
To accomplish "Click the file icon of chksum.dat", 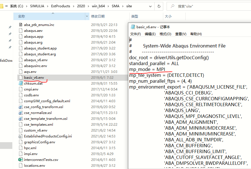I will pyautogui.click(x=20, y=83).
